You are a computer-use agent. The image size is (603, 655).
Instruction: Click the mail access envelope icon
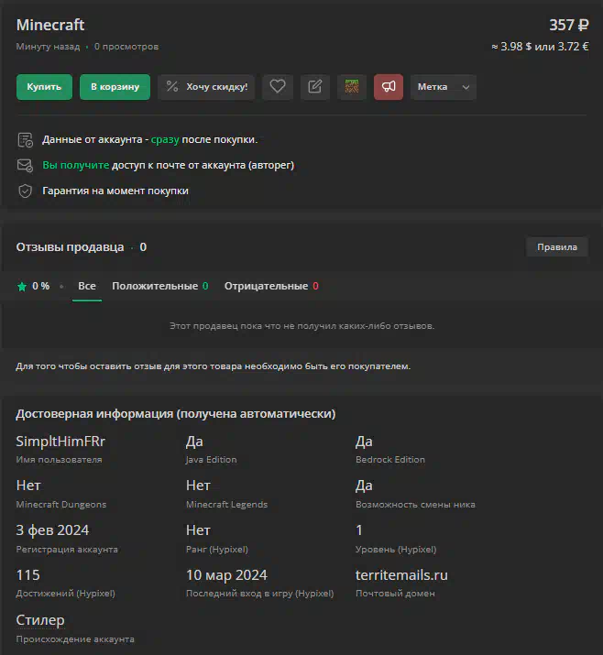[25, 166]
